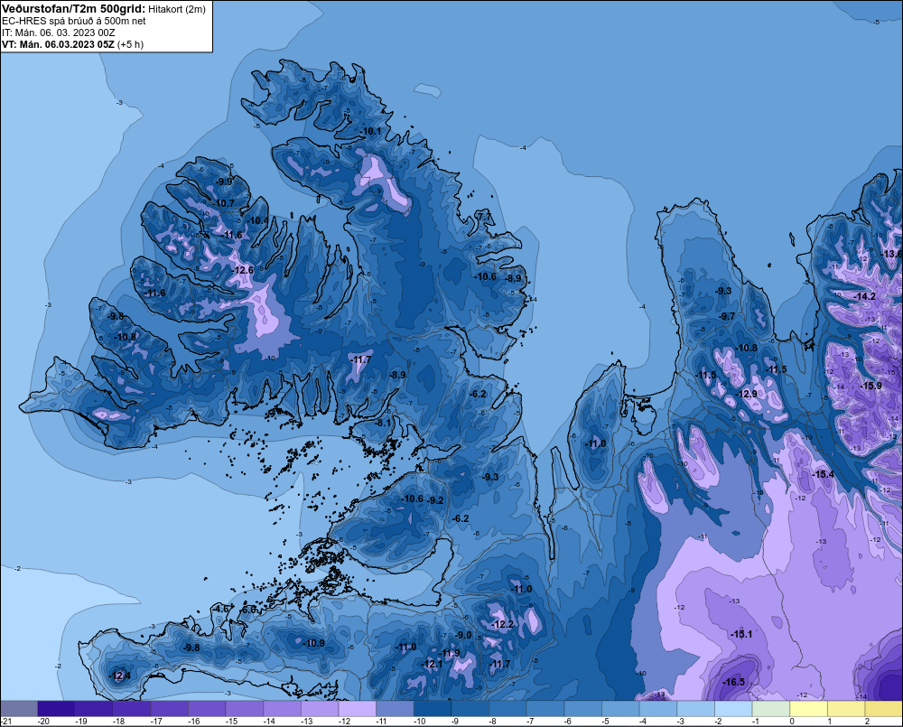903x727 pixels.
Task: Click the "-16.5" temperature value
Action: tap(734, 682)
